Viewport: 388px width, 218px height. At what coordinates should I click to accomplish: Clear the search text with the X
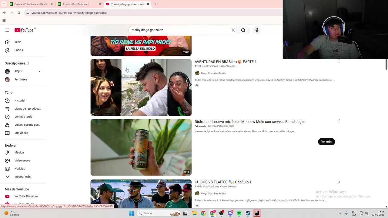(233, 30)
